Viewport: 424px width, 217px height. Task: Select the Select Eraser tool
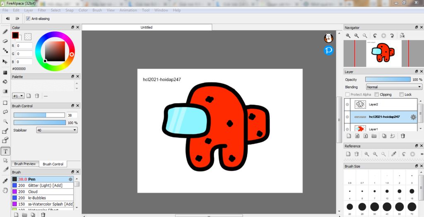pyautogui.click(x=5, y=140)
